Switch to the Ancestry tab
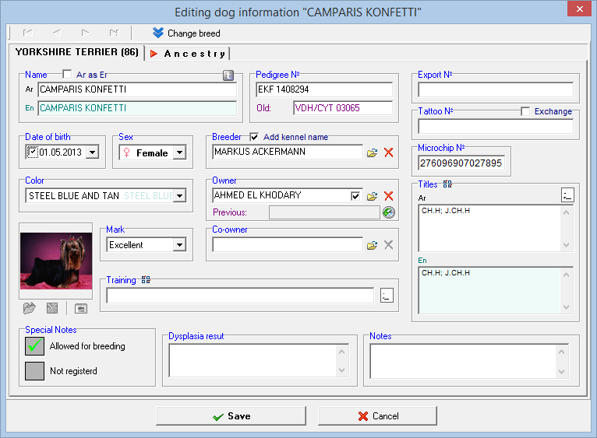Viewport: 597px width, 438px height. tap(188, 54)
